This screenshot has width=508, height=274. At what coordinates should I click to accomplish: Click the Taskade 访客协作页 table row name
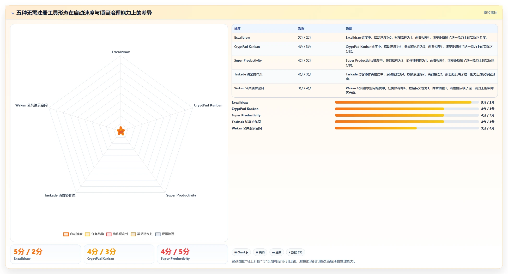[x=248, y=74]
